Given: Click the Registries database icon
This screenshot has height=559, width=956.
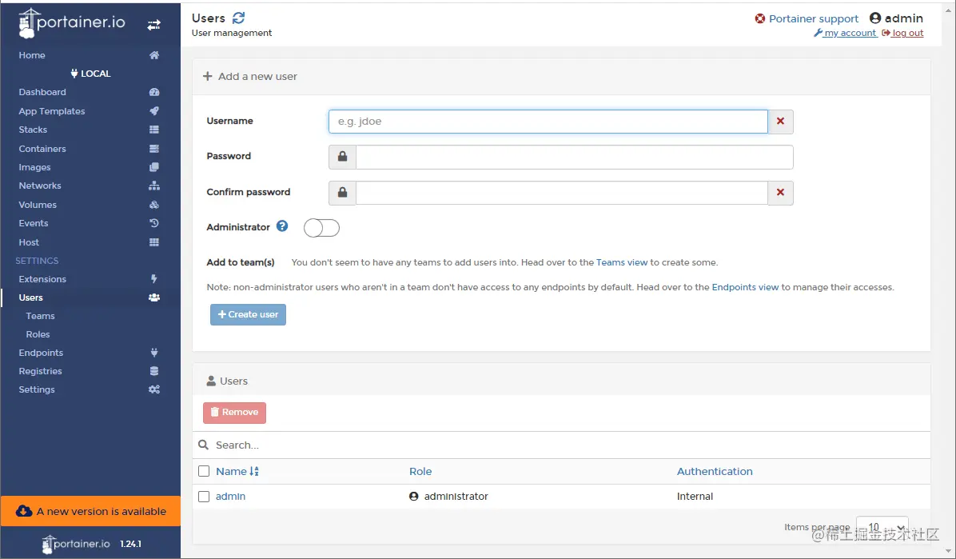Looking at the screenshot, I should tap(154, 371).
